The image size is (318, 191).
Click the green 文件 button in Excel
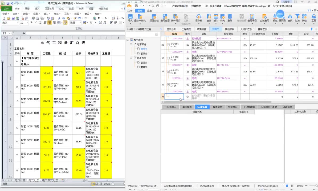pyautogui.click(x=6, y=9)
